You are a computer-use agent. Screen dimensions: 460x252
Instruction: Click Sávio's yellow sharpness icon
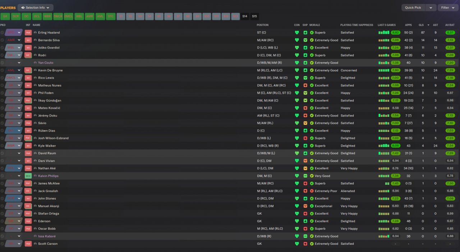(x=305, y=123)
